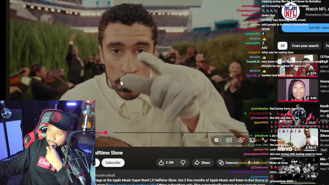This screenshot has width=329, height=185.
Task: Click chat username ETownBrown1121
Action: tap(248, 11)
